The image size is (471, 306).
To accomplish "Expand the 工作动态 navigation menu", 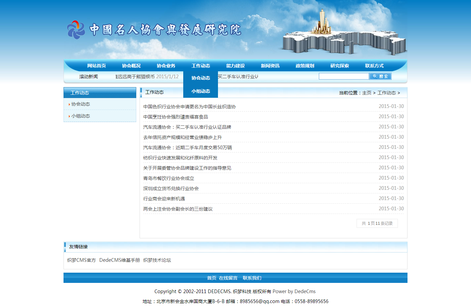I will 201,66.
